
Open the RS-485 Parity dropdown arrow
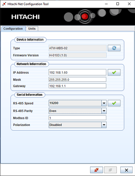[x=104, y=111]
